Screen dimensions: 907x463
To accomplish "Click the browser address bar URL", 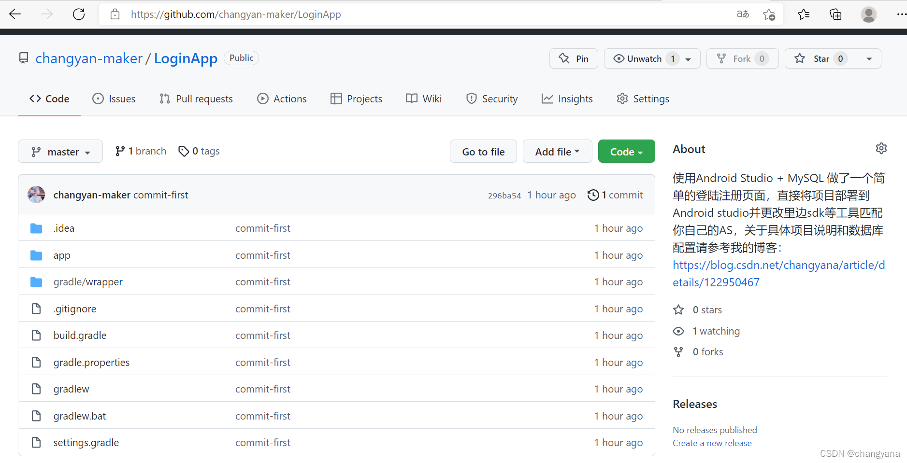I will click(236, 14).
